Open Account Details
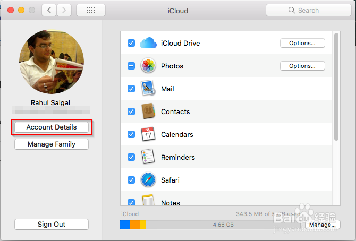 52,127
